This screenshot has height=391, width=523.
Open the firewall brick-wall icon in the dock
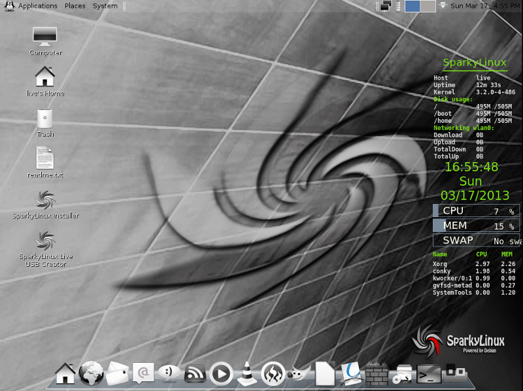376,373
